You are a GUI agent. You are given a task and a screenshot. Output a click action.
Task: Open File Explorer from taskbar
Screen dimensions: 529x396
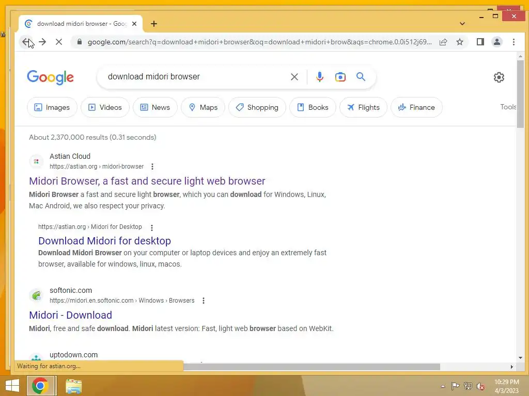click(73, 386)
